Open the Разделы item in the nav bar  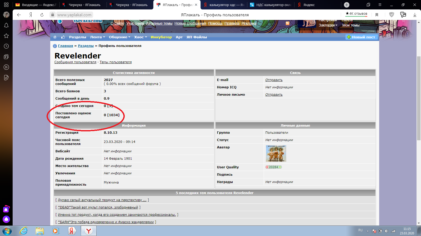(x=78, y=37)
